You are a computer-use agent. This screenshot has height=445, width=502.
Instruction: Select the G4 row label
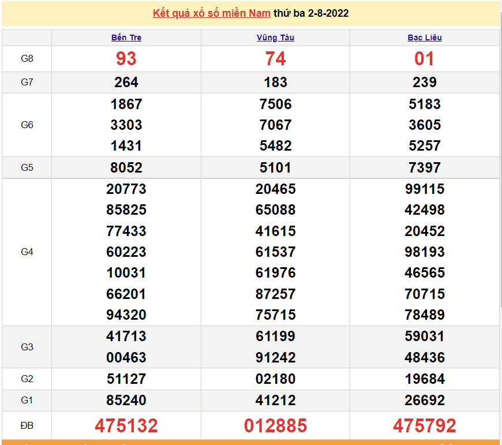pyautogui.click(x=27, y=252)
